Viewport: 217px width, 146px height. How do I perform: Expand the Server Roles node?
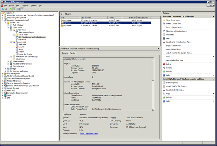[14, 34]
